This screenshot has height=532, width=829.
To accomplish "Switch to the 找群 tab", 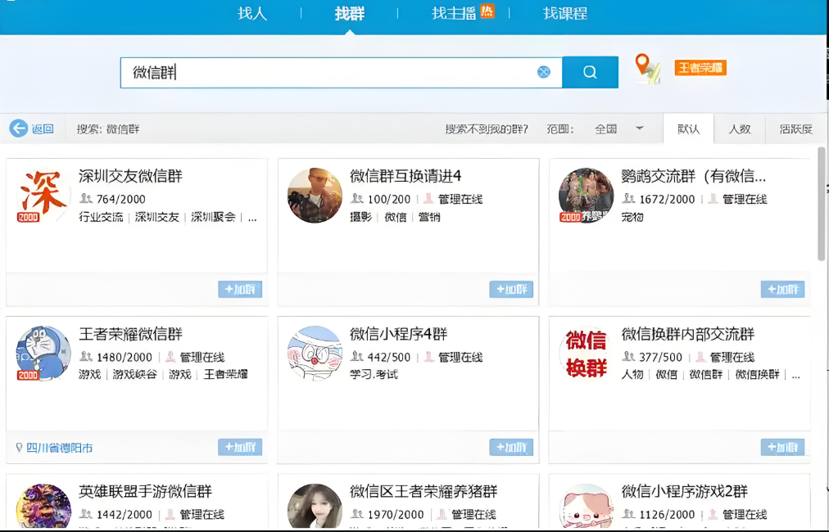I will coord(350,13).
